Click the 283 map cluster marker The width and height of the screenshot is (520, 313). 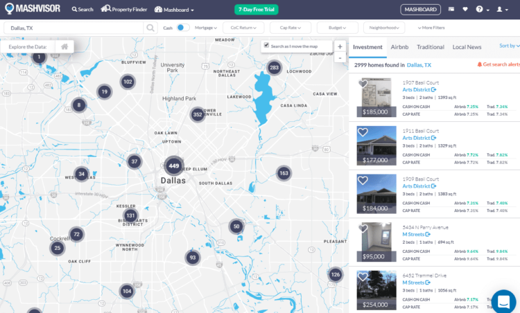274,68
